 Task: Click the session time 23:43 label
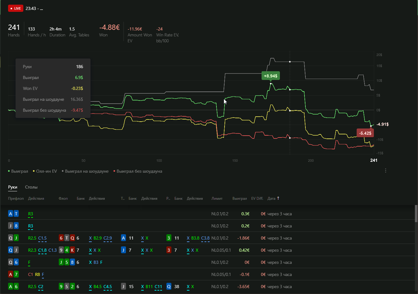click(x=34, y=8)
